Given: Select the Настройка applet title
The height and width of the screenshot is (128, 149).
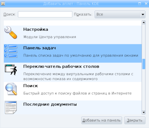Looking at the screenshot, I should pos(36,30).
